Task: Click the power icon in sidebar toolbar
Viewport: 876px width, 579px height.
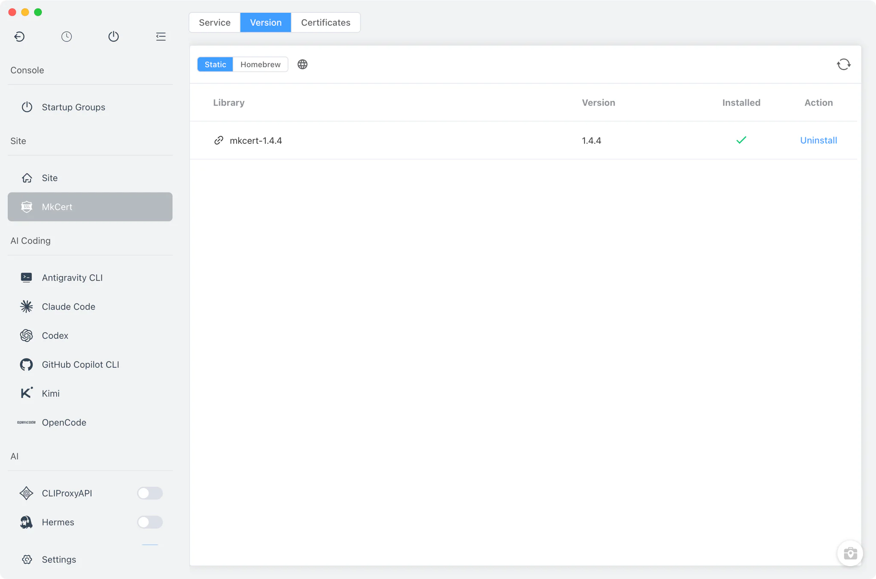Action: (x=113, y=36)
